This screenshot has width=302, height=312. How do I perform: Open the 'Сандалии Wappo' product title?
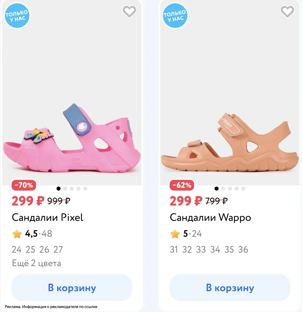click(210, 218)
